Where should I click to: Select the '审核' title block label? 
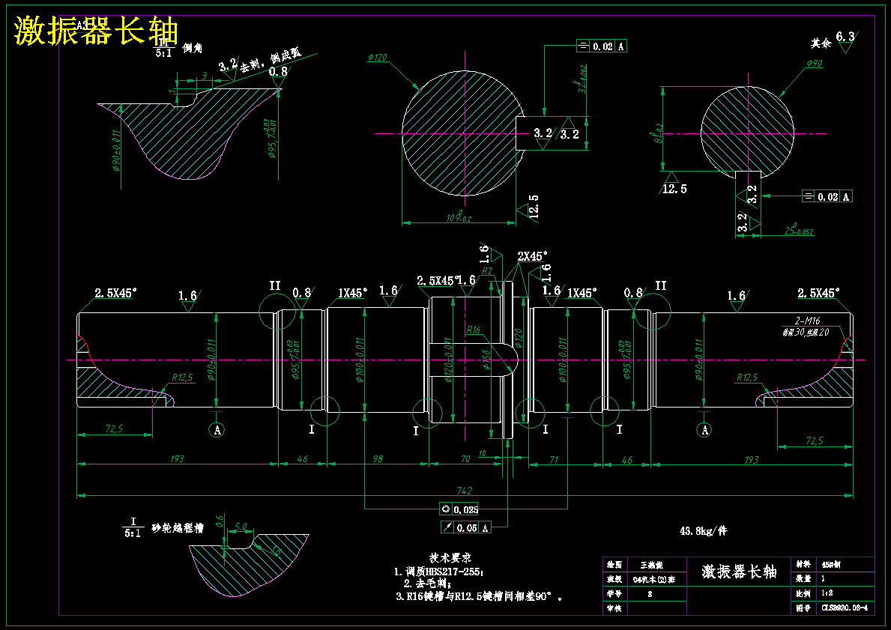(x=614, y=608)
